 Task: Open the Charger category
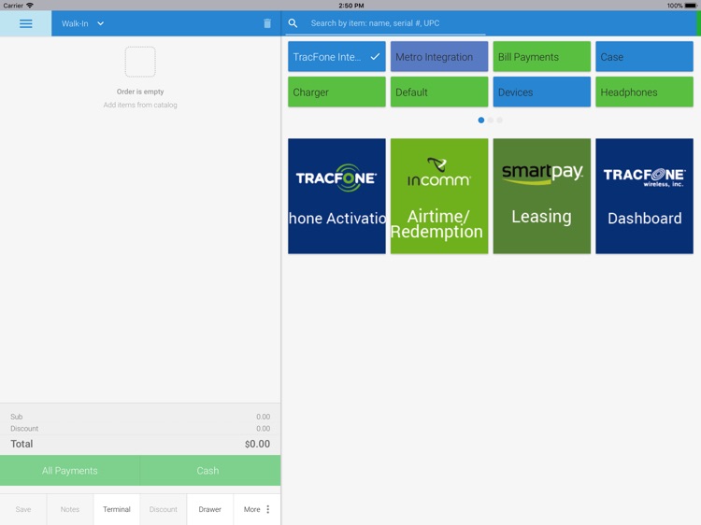tap(336, 92)
